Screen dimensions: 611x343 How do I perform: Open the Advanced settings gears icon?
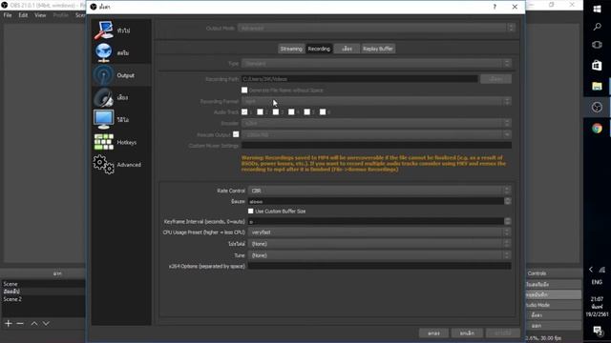pos(104,165)
